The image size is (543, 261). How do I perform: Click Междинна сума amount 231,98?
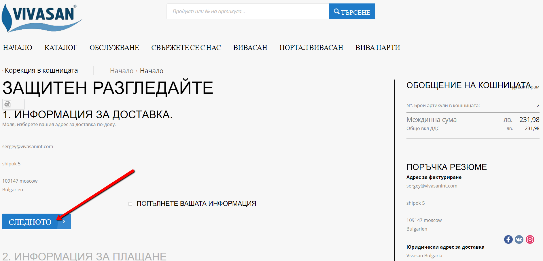coord(529,120)
